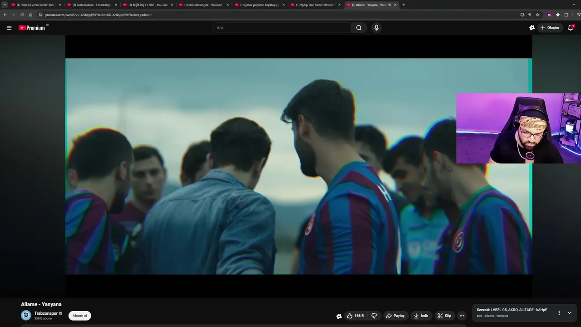Open the white tag extension icon
The width and height of the screenshot is (581, 327).
pyautogui.click(x=558, y=15)
